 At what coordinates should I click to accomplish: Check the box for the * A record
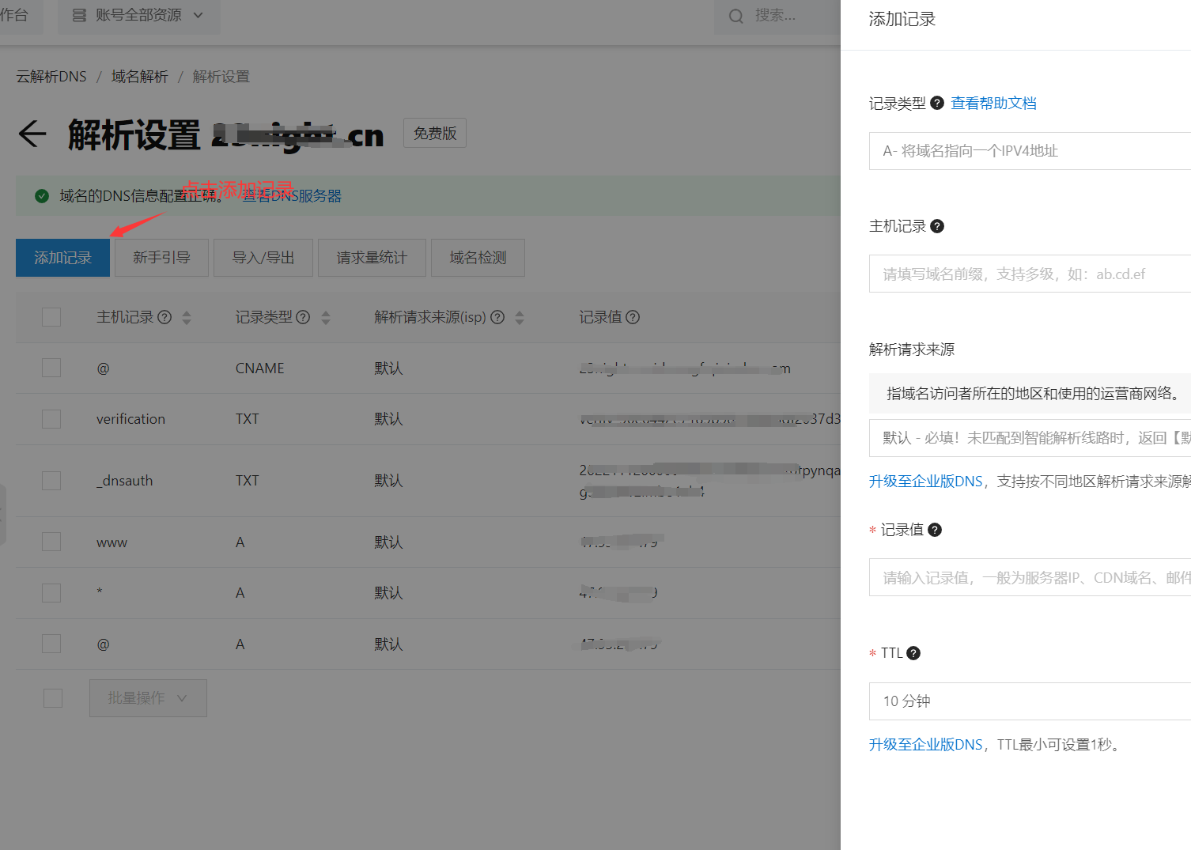tap(51, 593)
